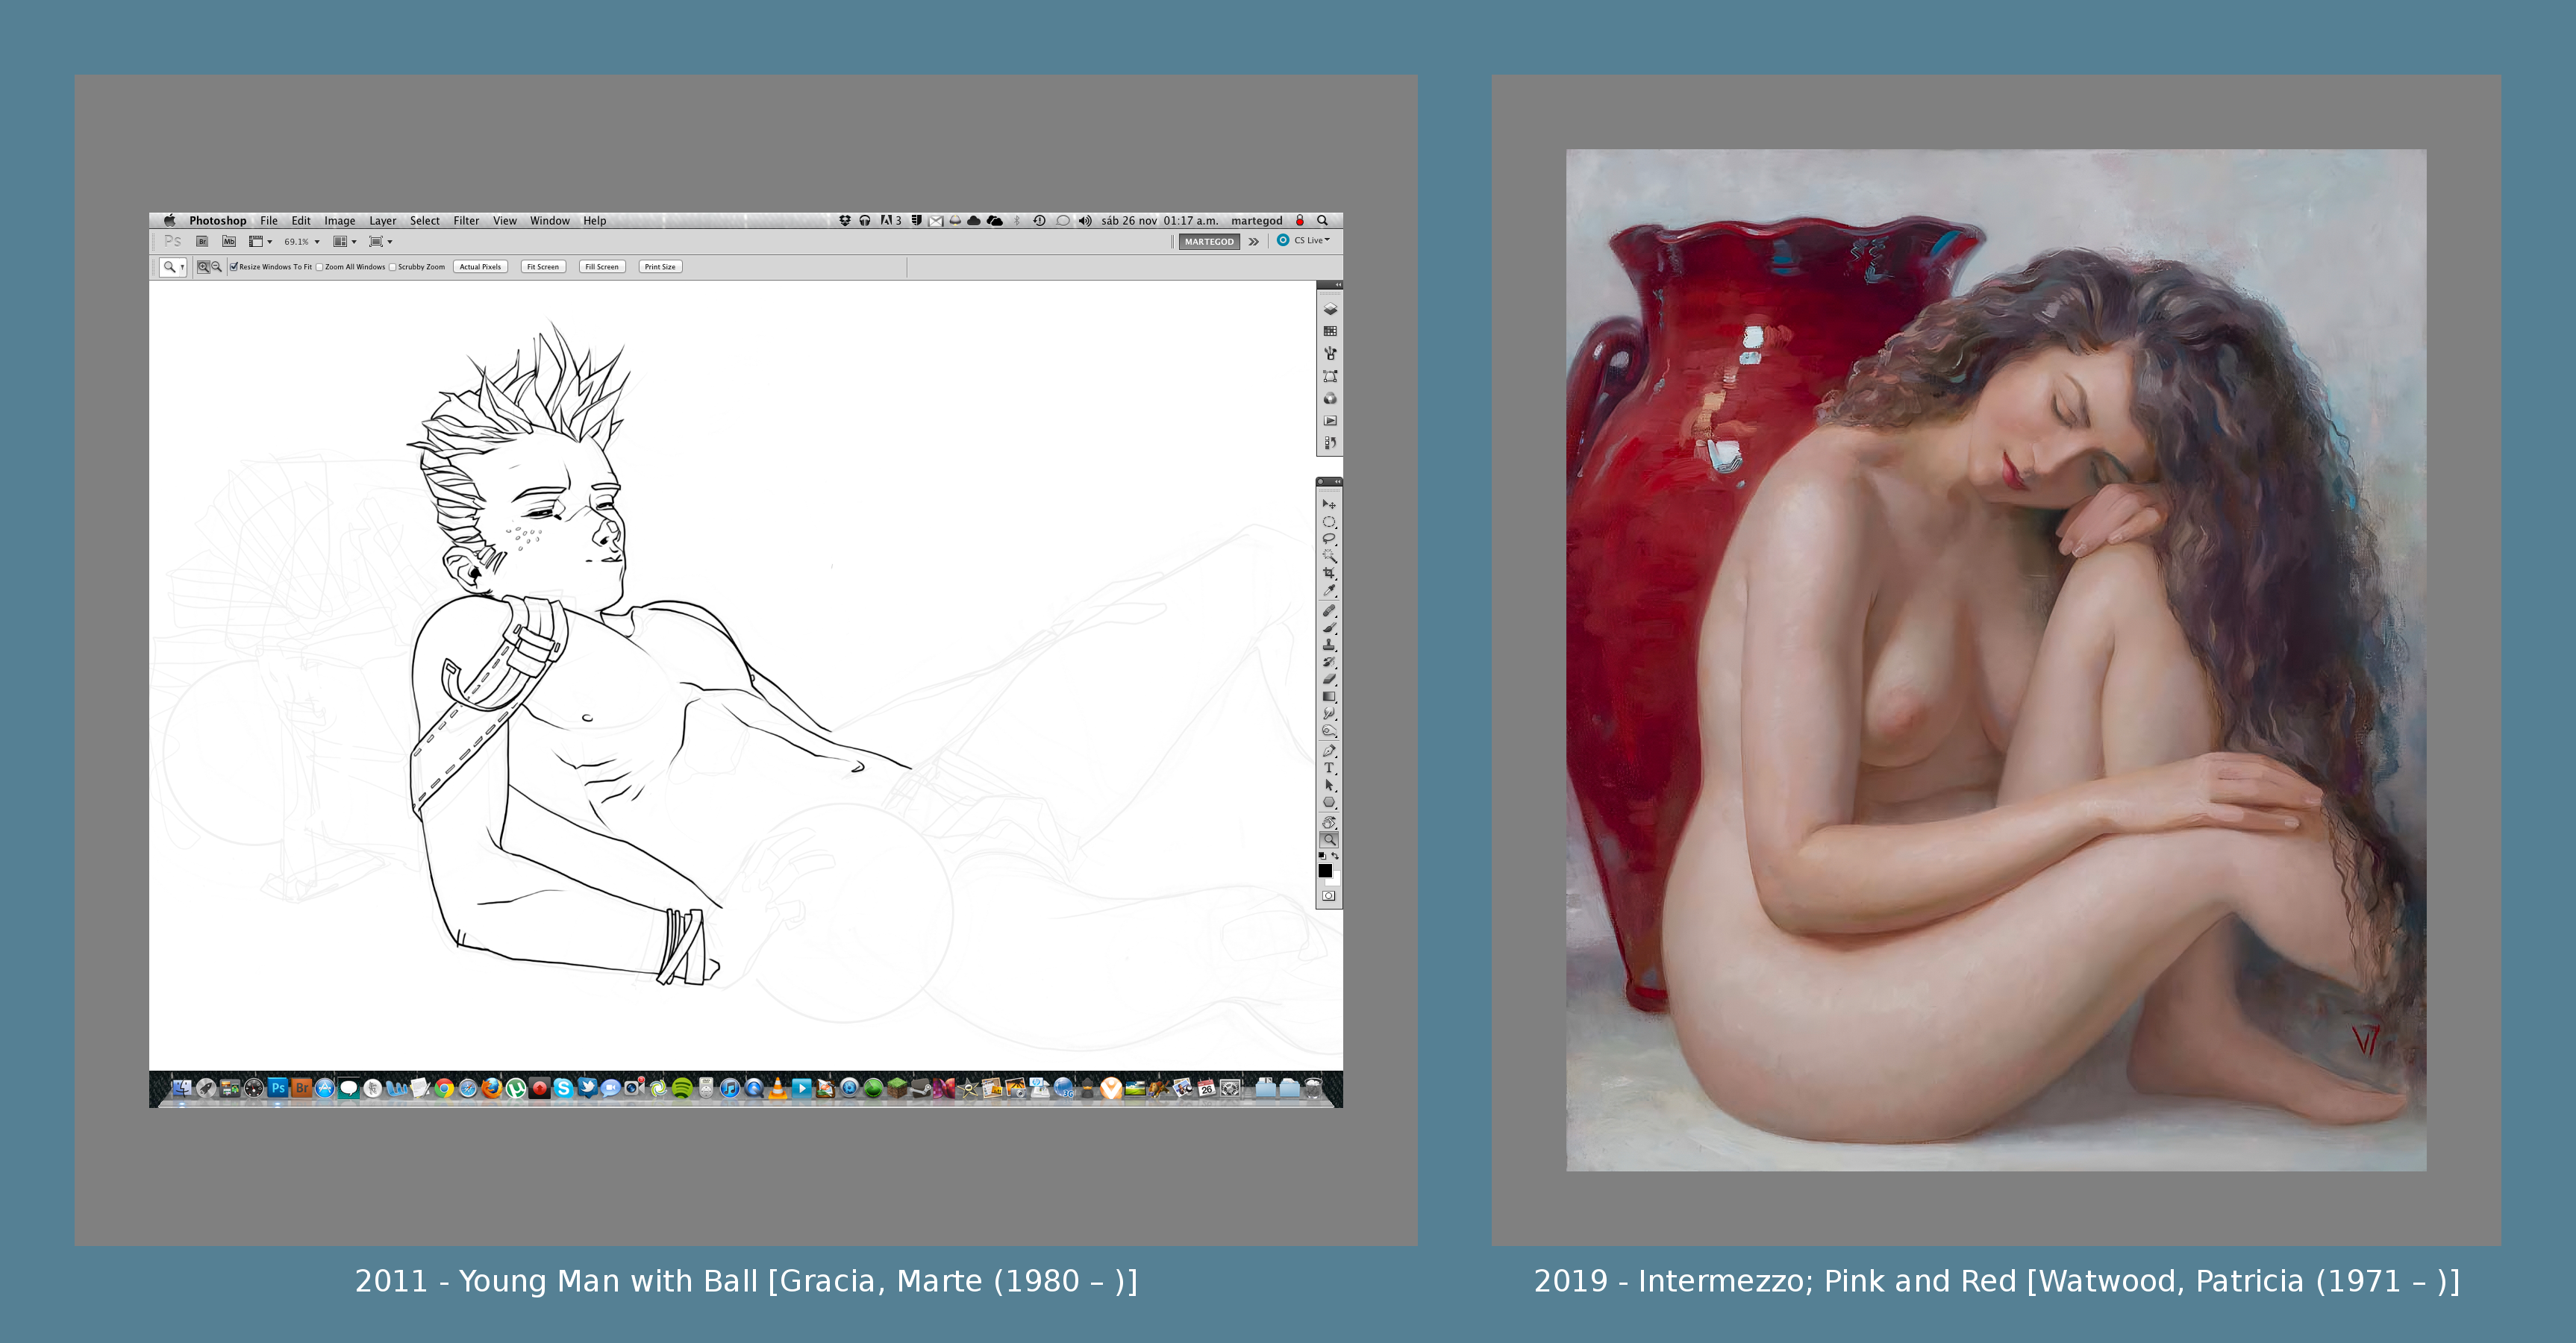
Task: Swap foreground and background colors
Action: (x=1335, y=856)
